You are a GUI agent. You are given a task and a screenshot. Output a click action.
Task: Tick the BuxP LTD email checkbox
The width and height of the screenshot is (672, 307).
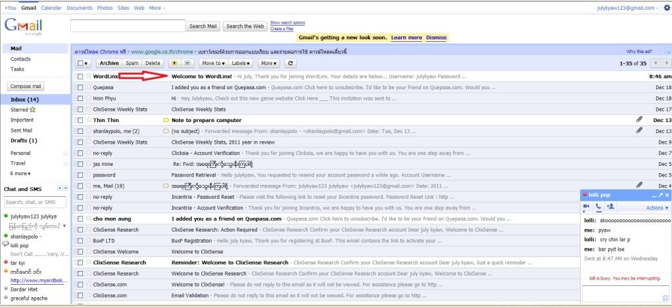(80, 241)
